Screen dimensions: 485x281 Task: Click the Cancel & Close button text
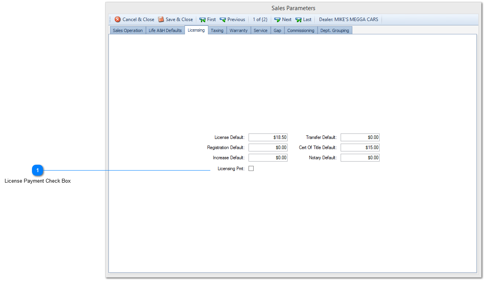pyautogui.click(x=139, y=20)
